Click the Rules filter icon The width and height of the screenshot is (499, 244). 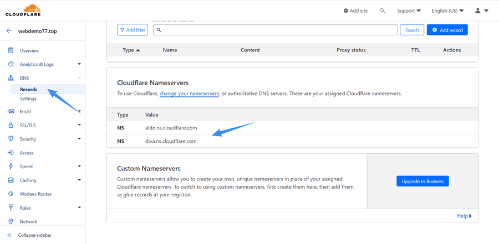point(11,207)
